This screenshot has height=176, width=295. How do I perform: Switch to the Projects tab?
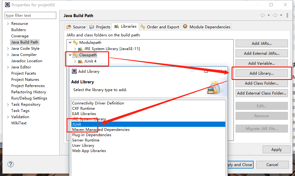pos(100,27)
